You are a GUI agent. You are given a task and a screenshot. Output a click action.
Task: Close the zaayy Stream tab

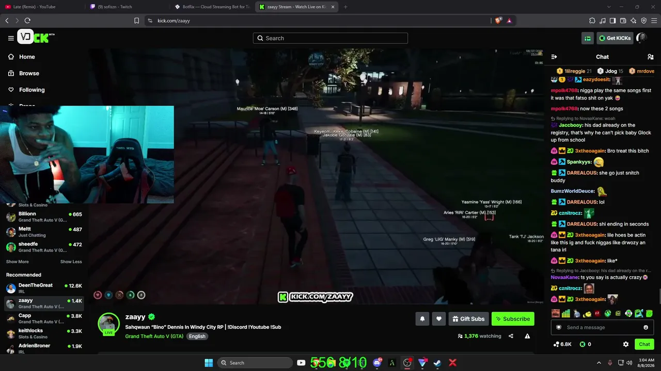(x=333, y=7)
